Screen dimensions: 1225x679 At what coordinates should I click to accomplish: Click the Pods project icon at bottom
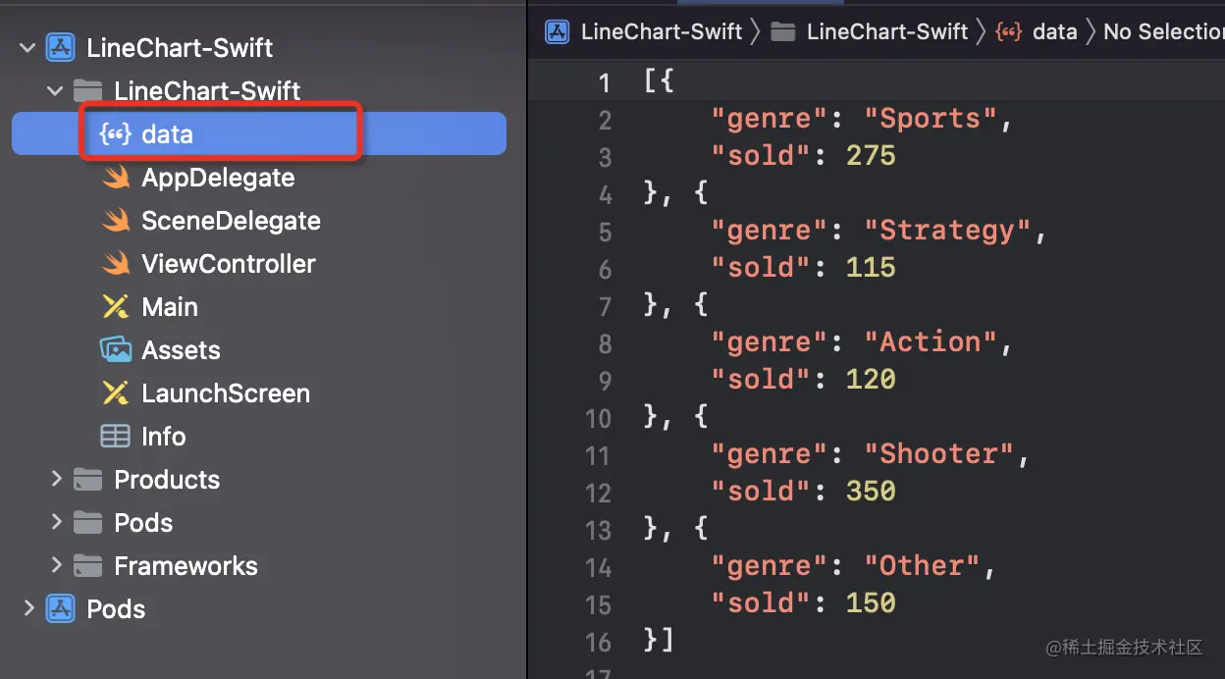[61, 609]
